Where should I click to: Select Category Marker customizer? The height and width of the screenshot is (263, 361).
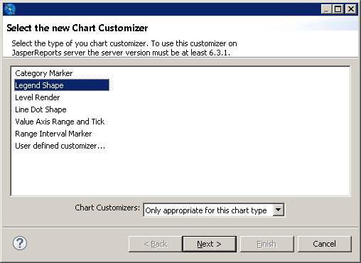pyautogui.click(x=44, y=73)
